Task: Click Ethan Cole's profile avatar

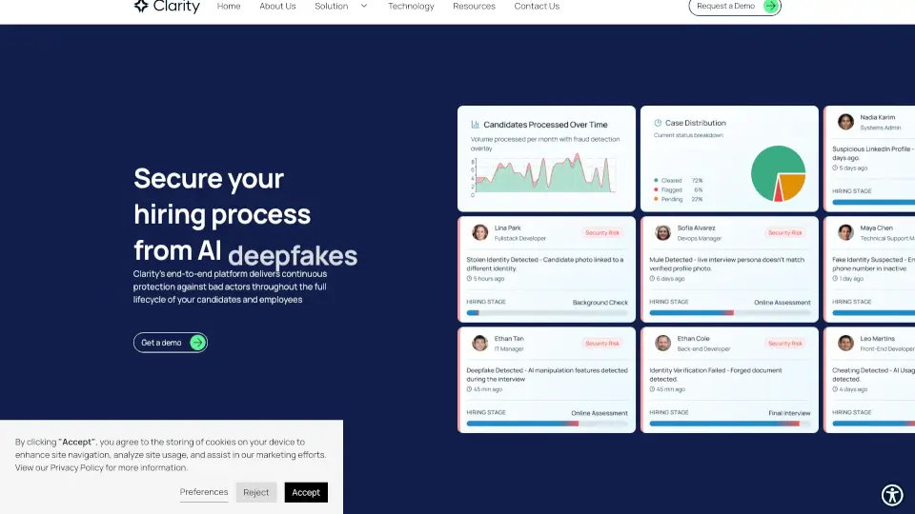Action: [x=662, y=343]
